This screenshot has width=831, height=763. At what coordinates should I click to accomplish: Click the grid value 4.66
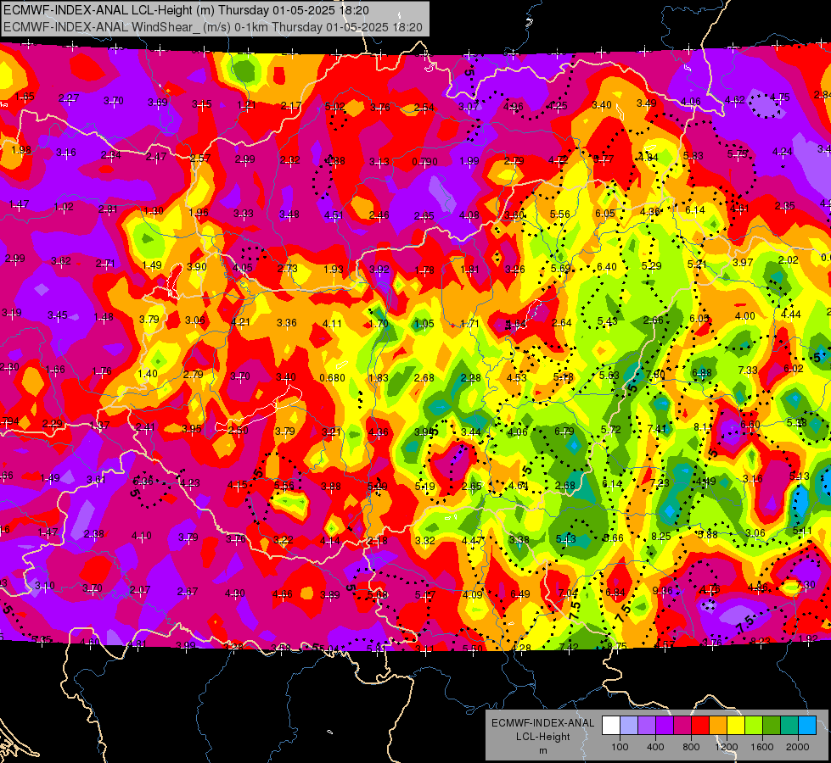[283, 594]
